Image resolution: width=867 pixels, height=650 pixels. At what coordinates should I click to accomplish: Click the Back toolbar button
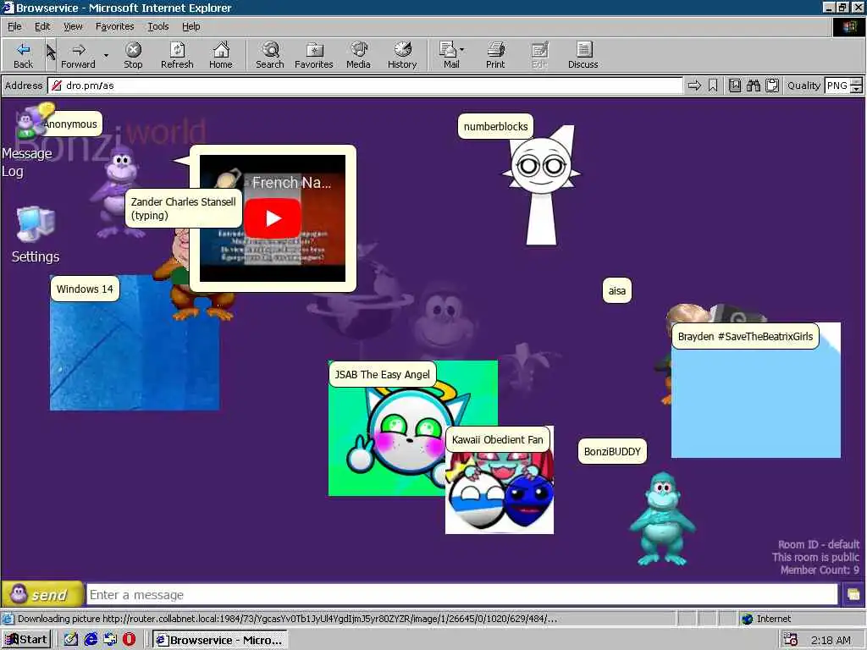point(23,55)
